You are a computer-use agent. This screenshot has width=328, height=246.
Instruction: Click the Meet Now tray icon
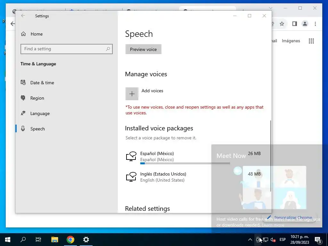coord(258,240)
